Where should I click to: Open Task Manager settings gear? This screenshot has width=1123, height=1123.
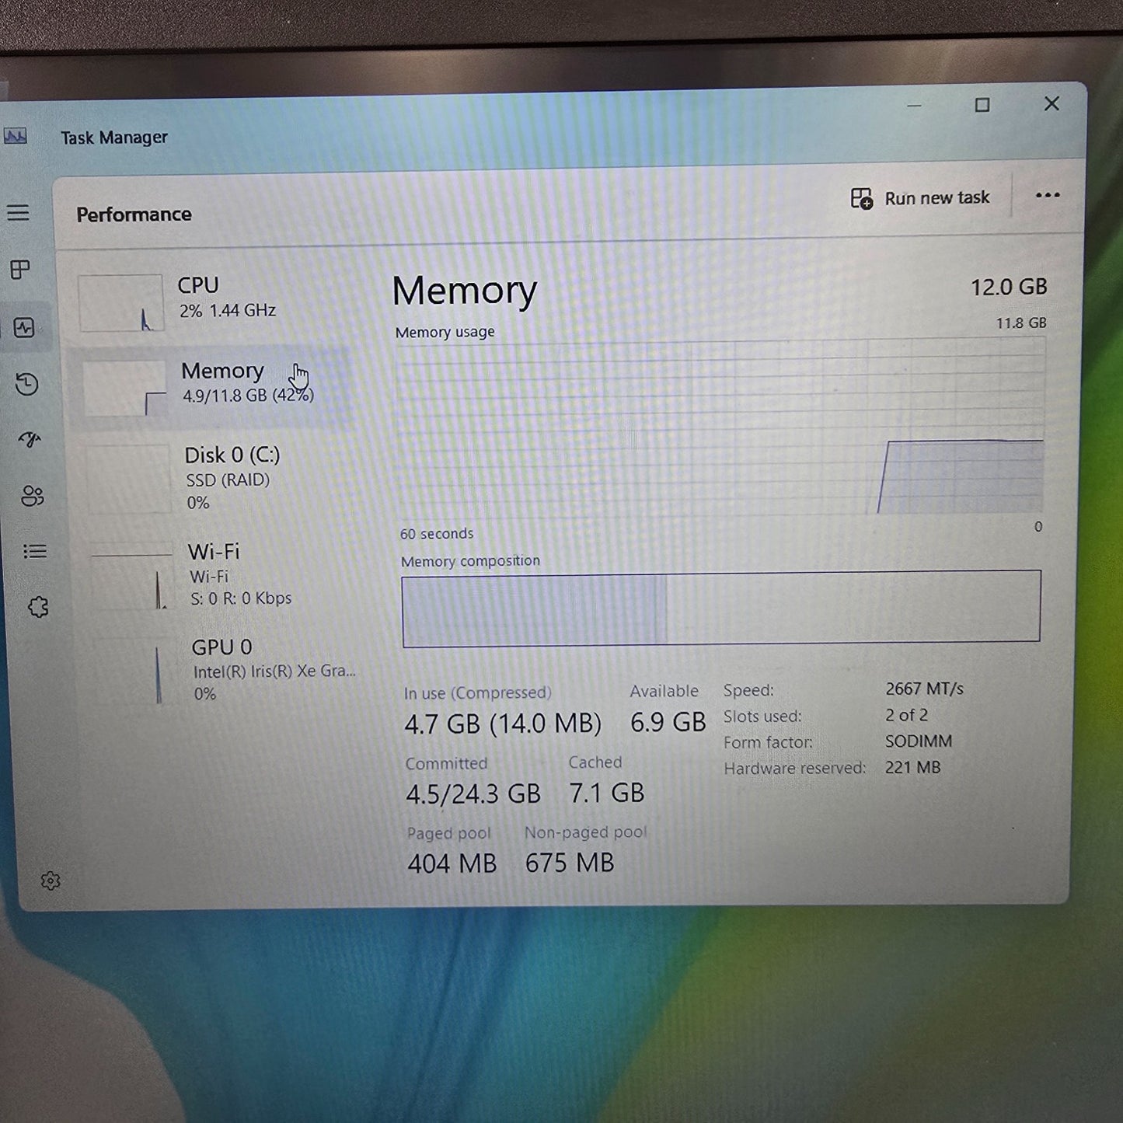pyautogui.click(x=51, y=881)
